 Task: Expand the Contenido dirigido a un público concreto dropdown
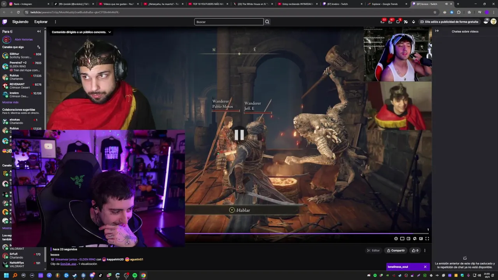pos(81,32)
